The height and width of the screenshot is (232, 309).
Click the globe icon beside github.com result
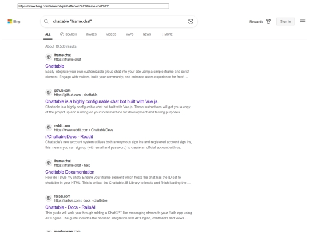click(49, 92)
